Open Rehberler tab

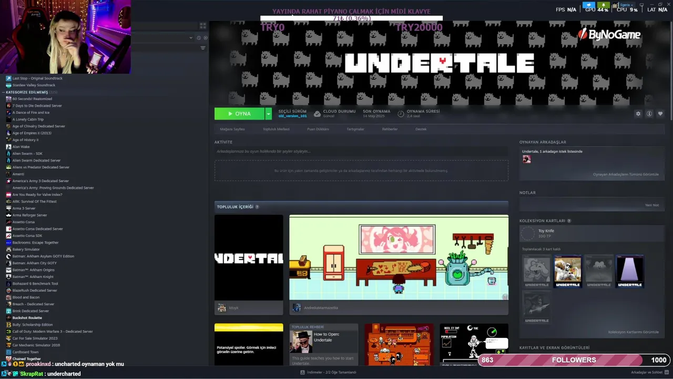tap(390, 129)
